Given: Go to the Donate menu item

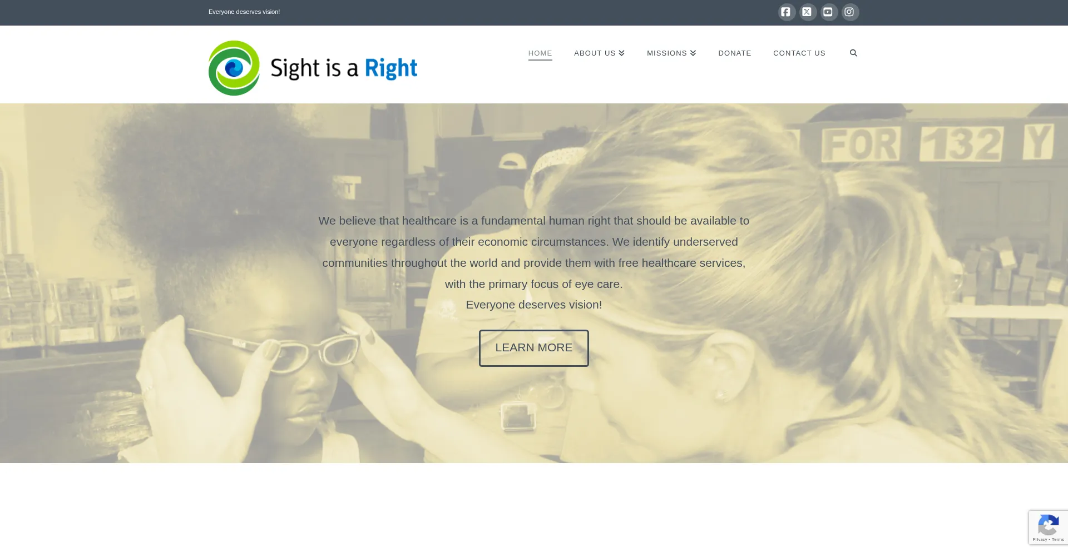Looking at the screenshot, I should [735, 53].
